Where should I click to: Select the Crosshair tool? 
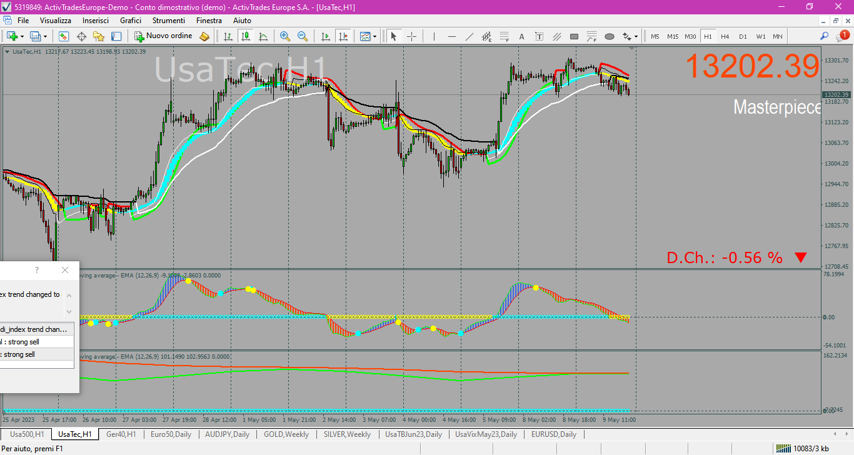[411, 36]
